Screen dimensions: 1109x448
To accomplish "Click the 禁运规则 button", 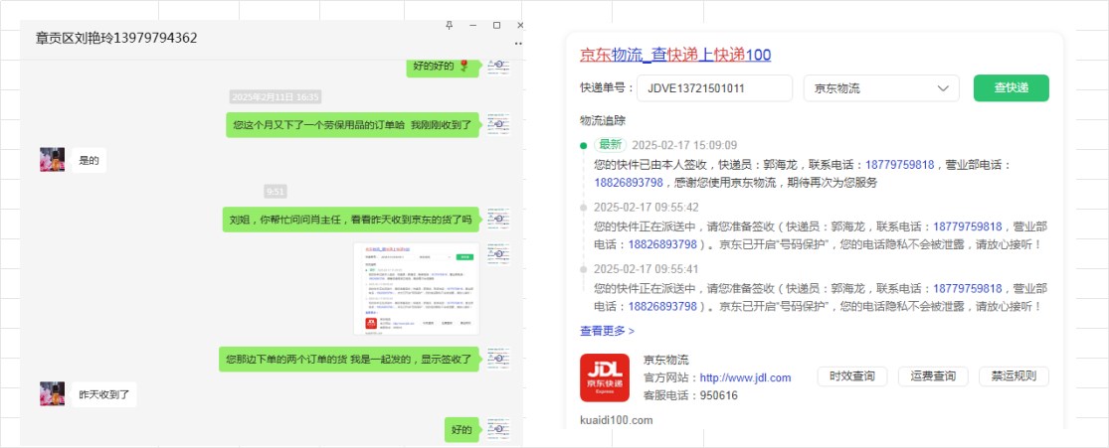I will coord(1014,375).
